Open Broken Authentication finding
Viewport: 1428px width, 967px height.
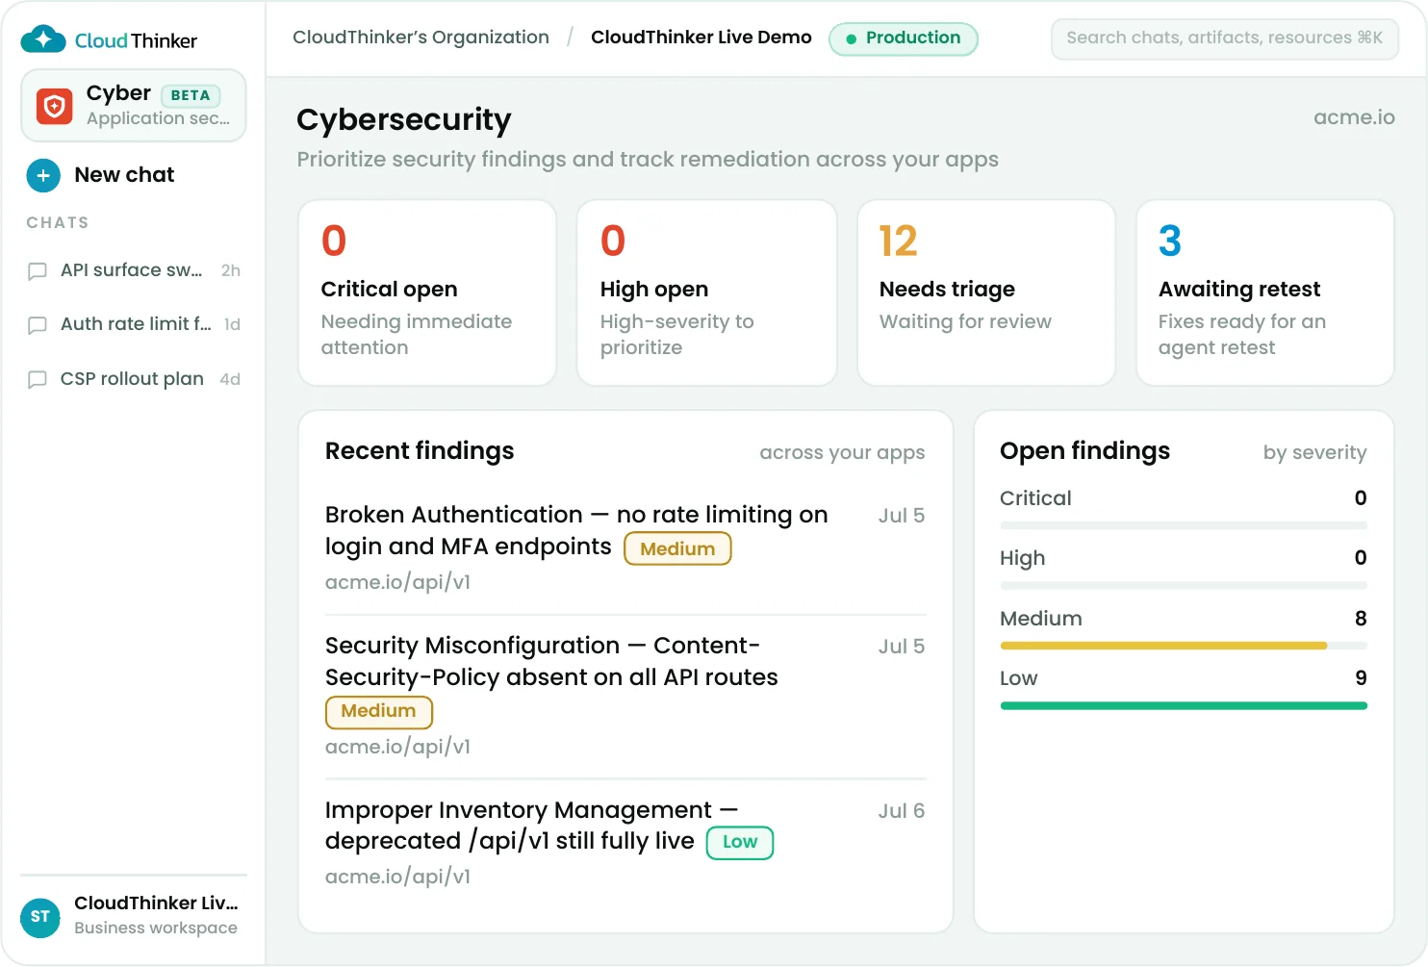coord(625,547)
